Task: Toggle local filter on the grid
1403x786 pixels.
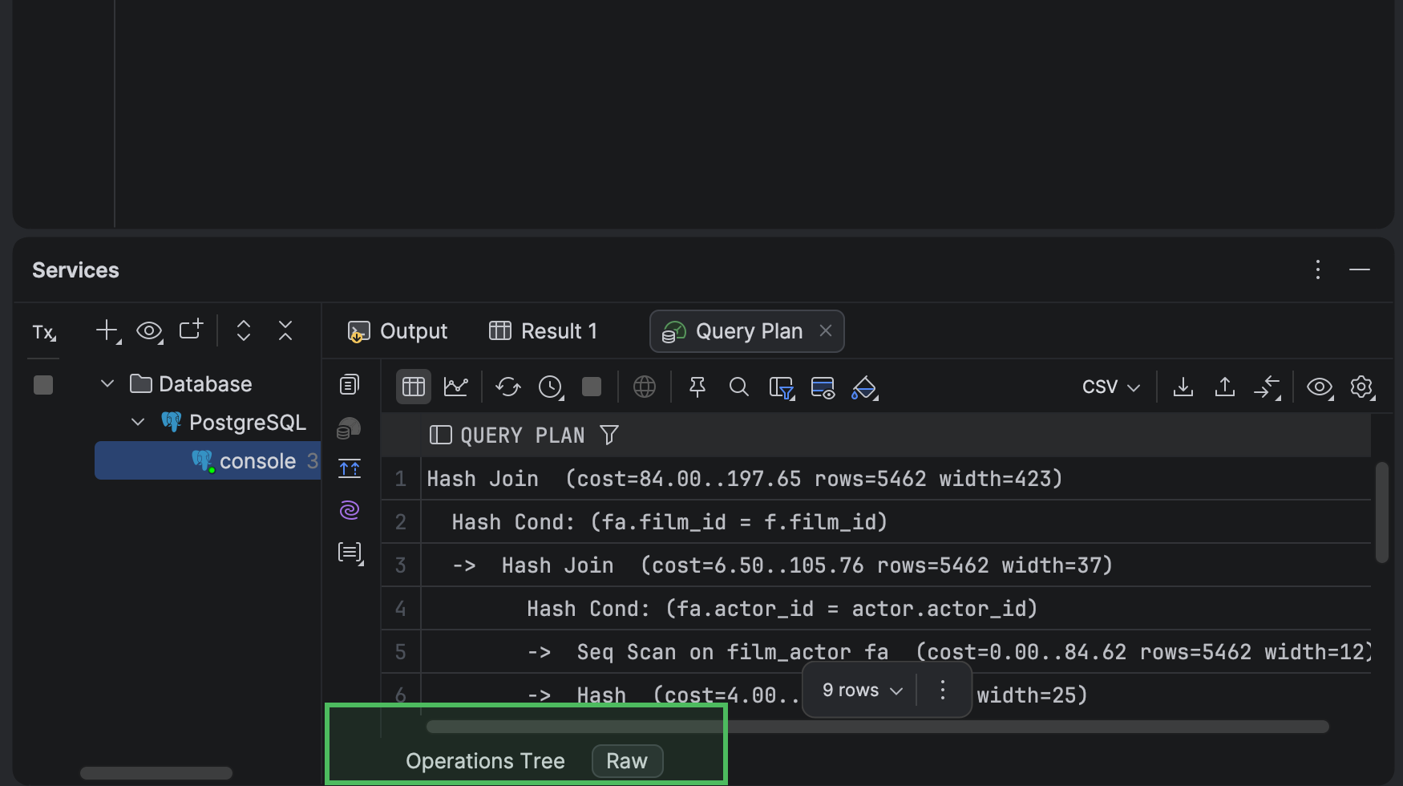Action: (x=781, y=388)
